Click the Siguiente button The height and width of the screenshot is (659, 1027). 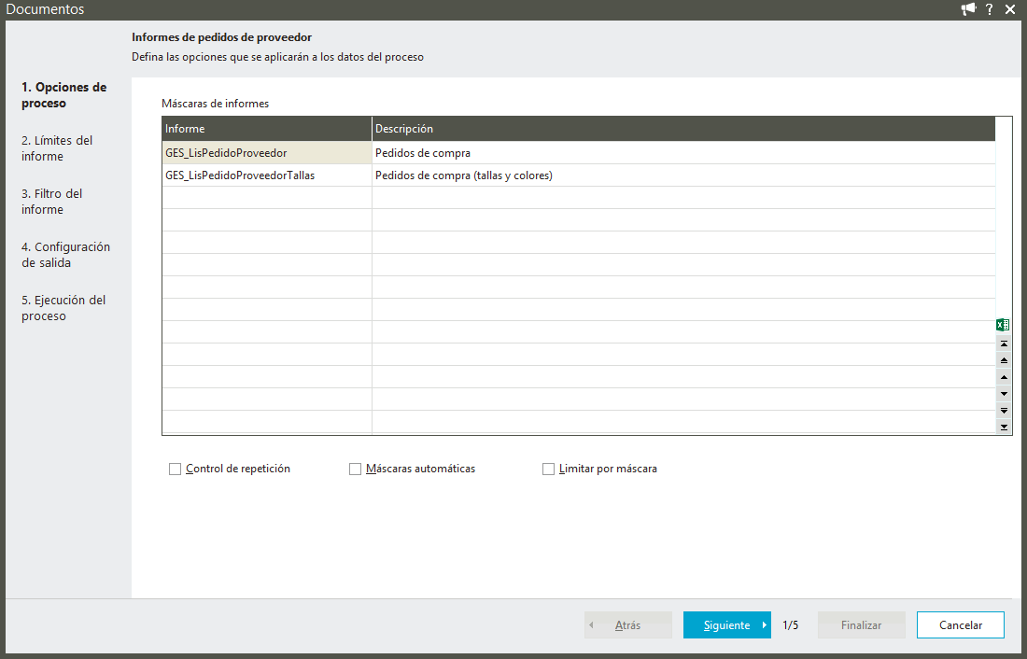(x=727, y=625)
